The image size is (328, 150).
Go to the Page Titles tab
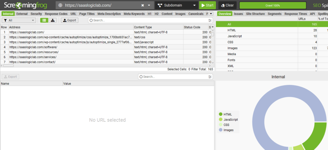click(87, 14)
